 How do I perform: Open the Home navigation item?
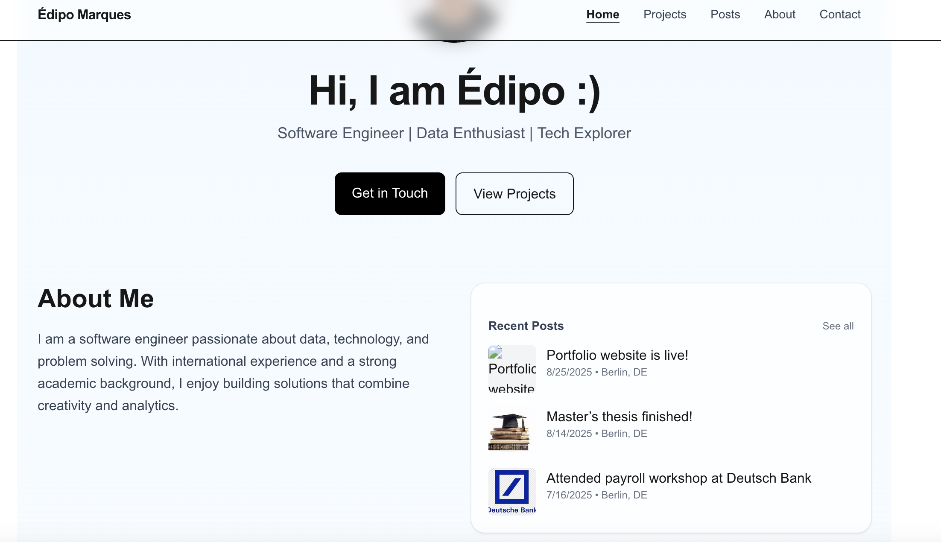click(603, 14)
